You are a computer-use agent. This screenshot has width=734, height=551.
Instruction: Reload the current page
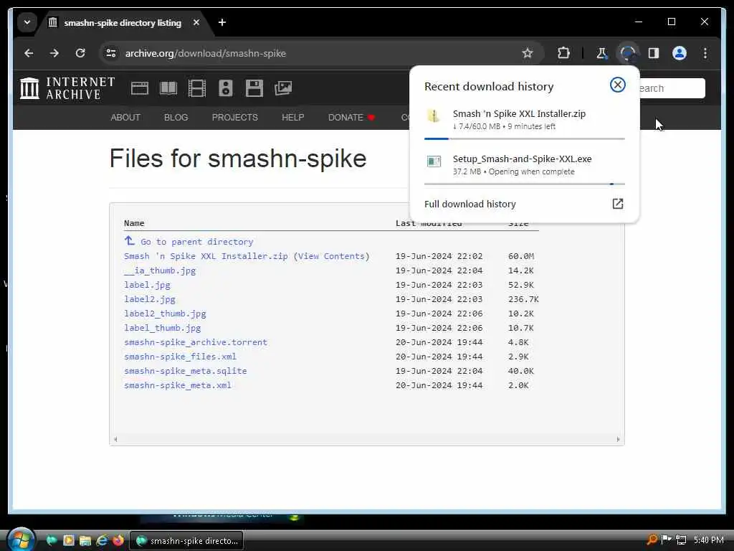tap(80, 53)
